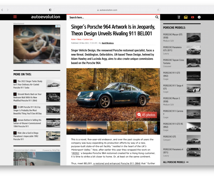This screenshot has width=214, height=177.
Task: Click the privacy shield icon in toolbar
Action: 50,10
